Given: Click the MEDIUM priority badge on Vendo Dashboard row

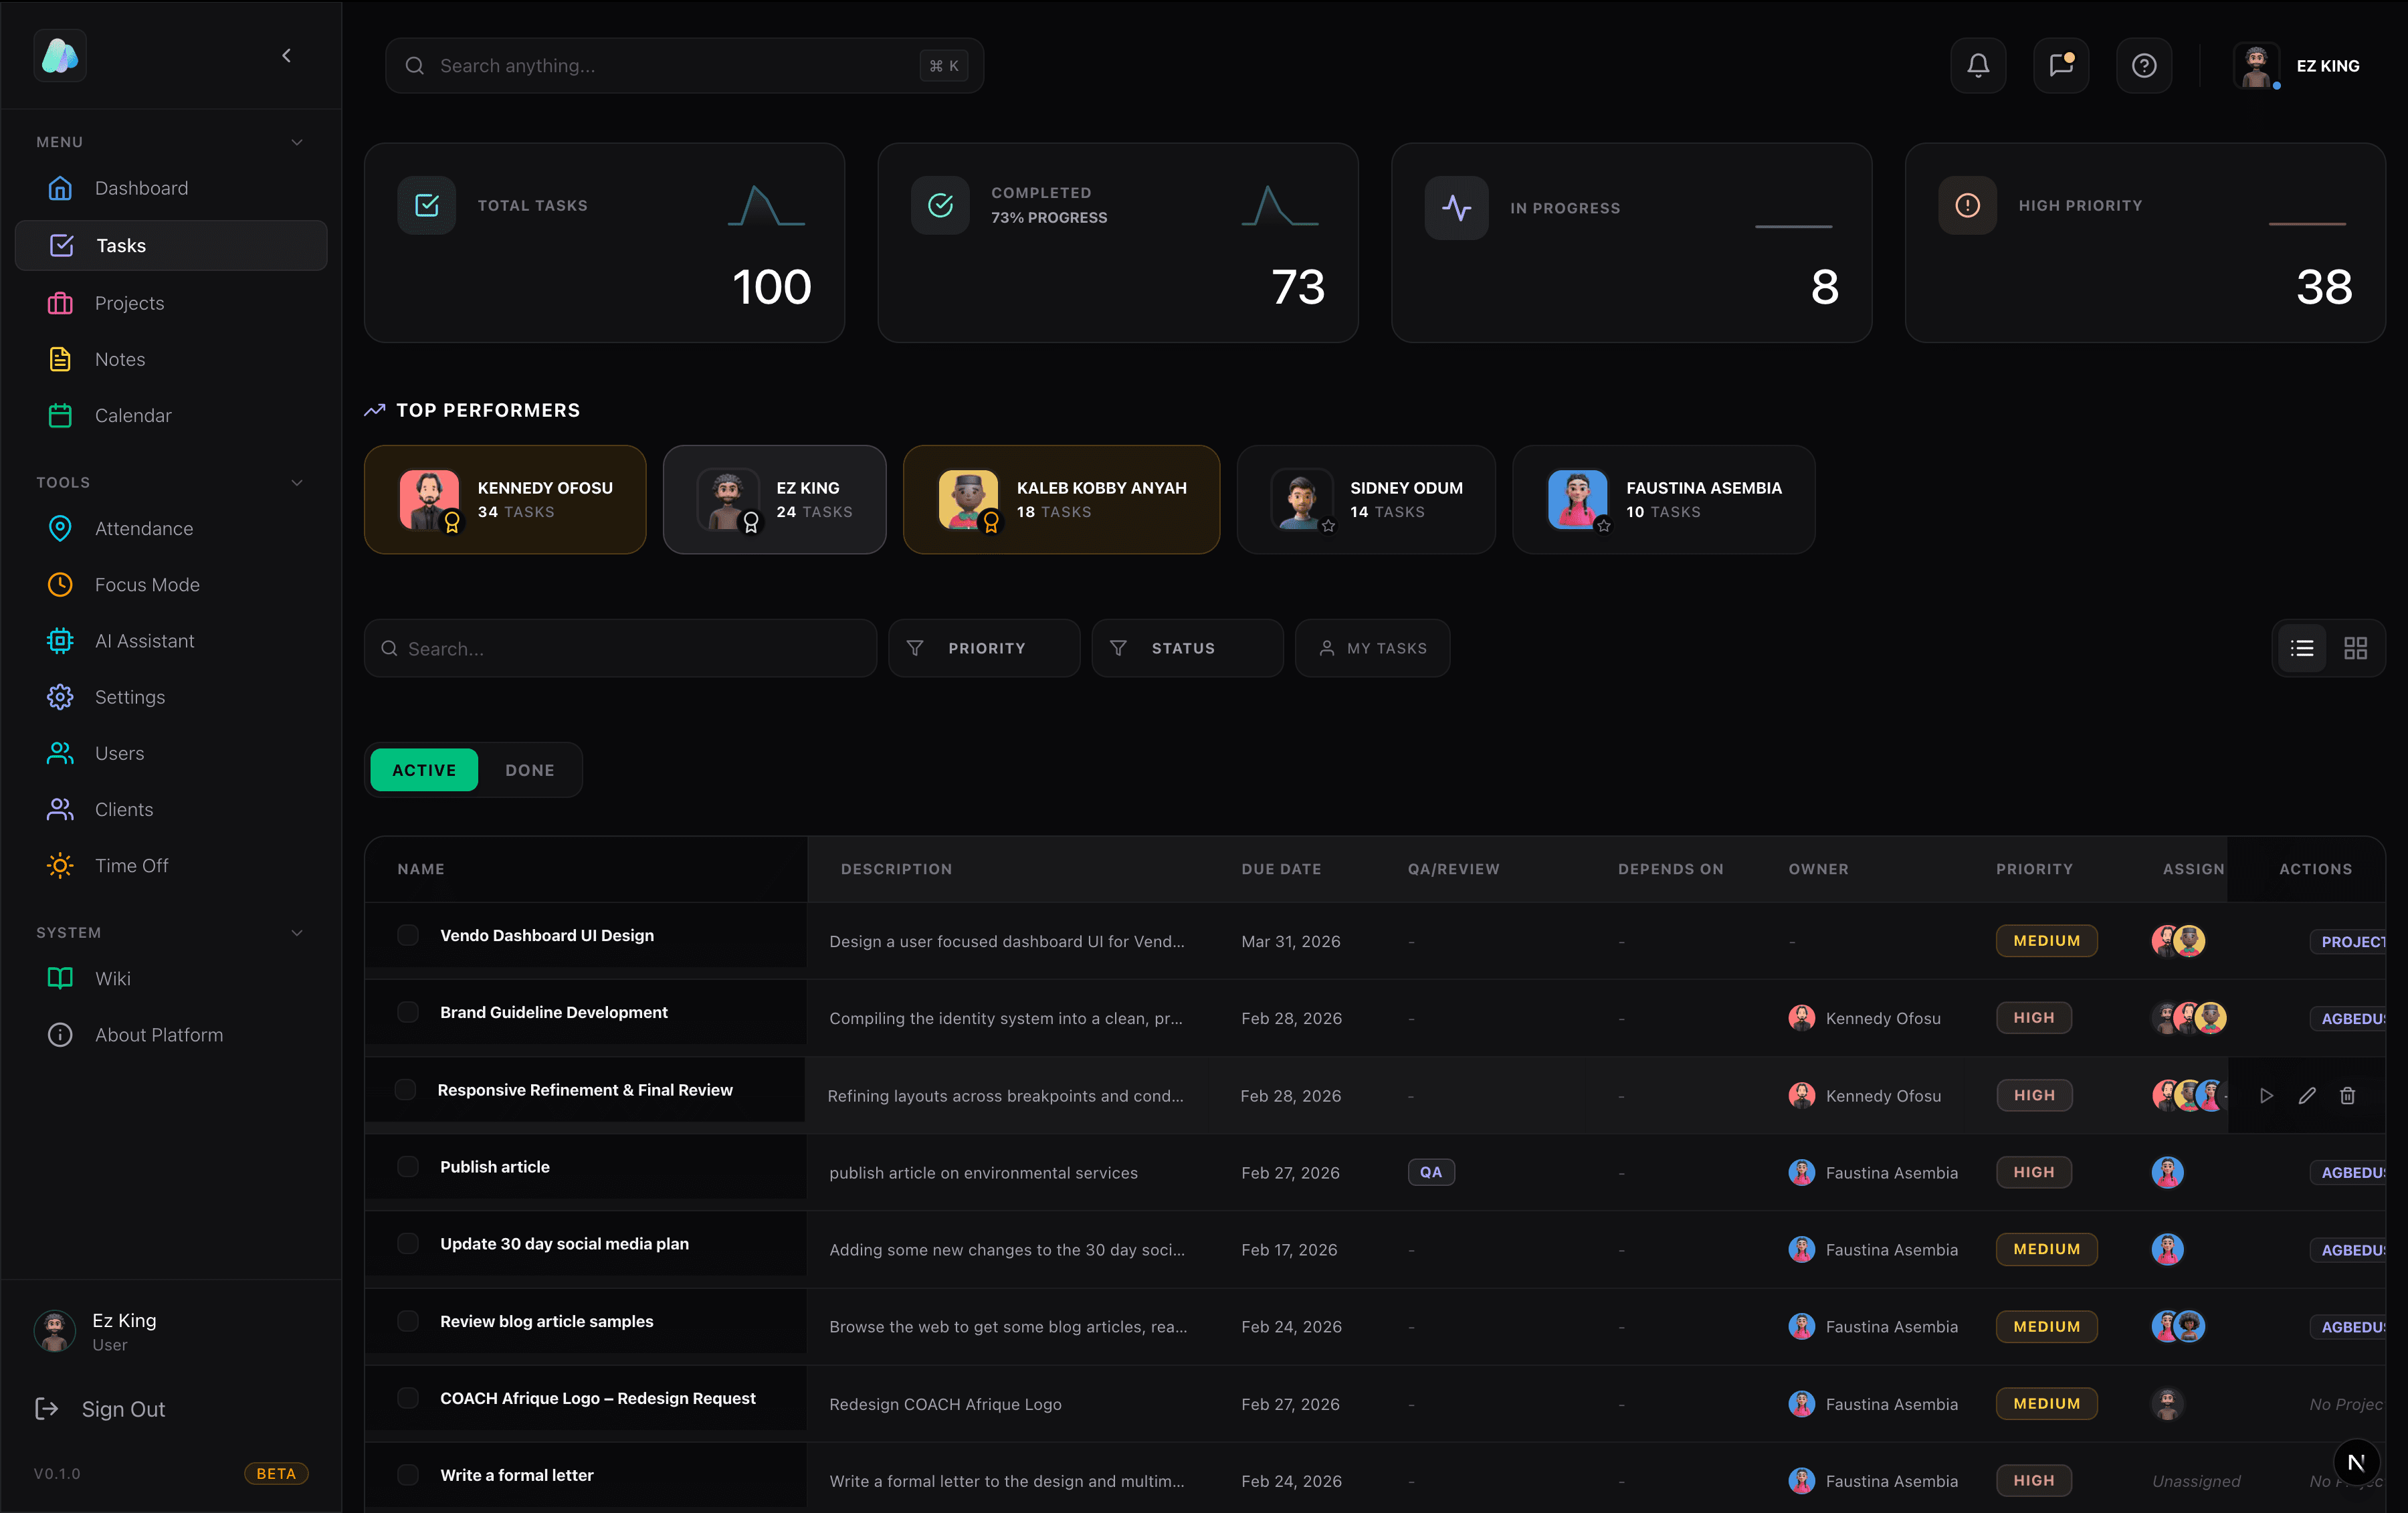Looking at the screenshot, I should click(2046, 940).
